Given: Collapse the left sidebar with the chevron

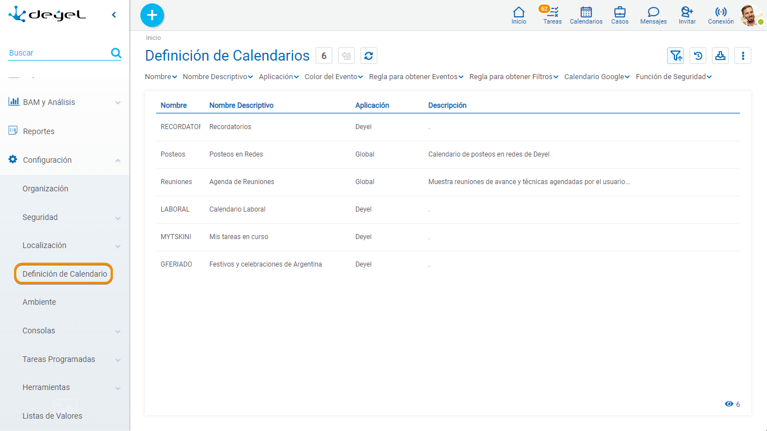Looking at the screenshot, I should (x=114, y=15).
